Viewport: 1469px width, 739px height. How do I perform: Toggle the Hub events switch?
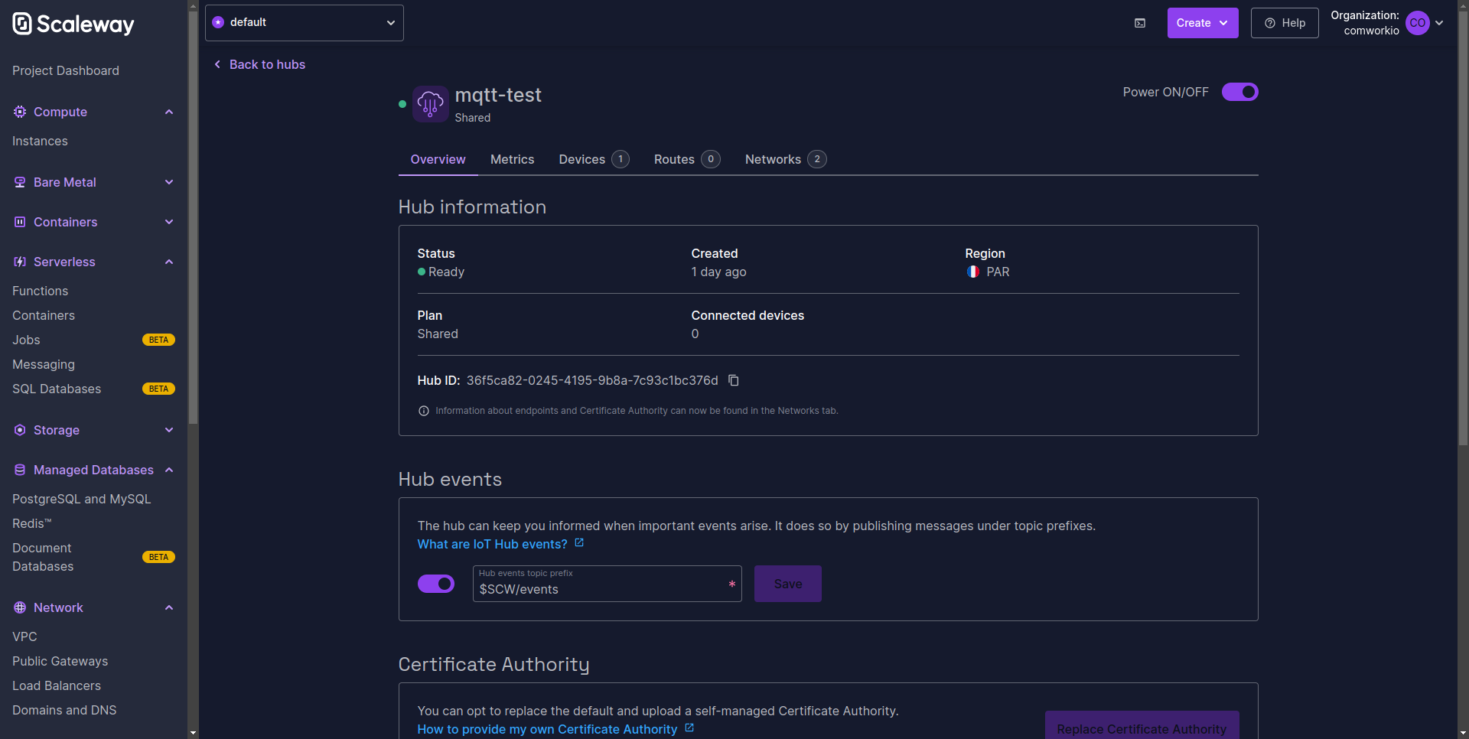click(436, 584)
